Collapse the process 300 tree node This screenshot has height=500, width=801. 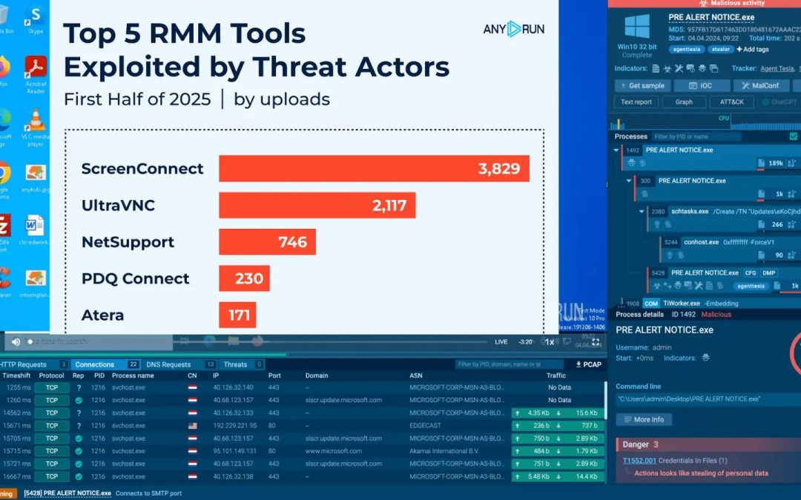(x=629, y=181)
